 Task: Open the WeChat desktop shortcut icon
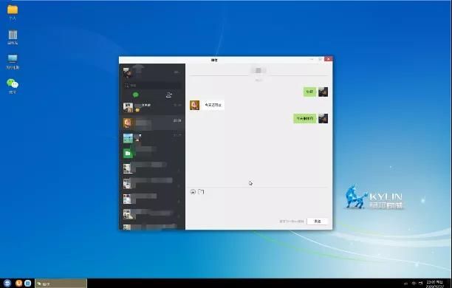point(13,86)
